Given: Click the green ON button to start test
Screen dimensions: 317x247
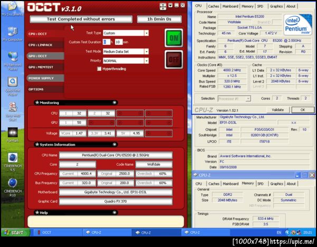Looking at the screenshot, I should click(174, 38).
